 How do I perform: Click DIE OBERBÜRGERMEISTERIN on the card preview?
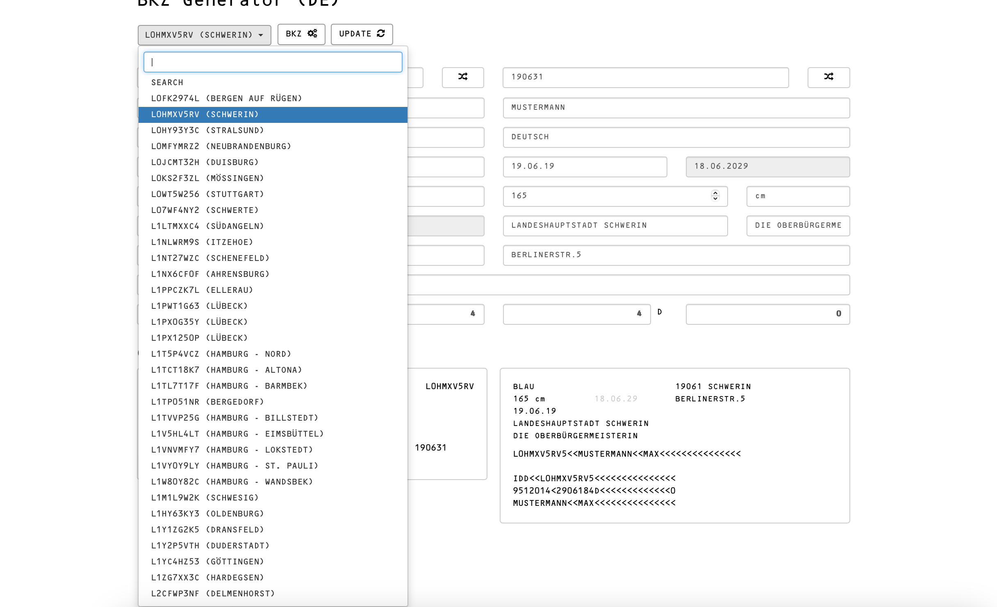tap(576, 436)
